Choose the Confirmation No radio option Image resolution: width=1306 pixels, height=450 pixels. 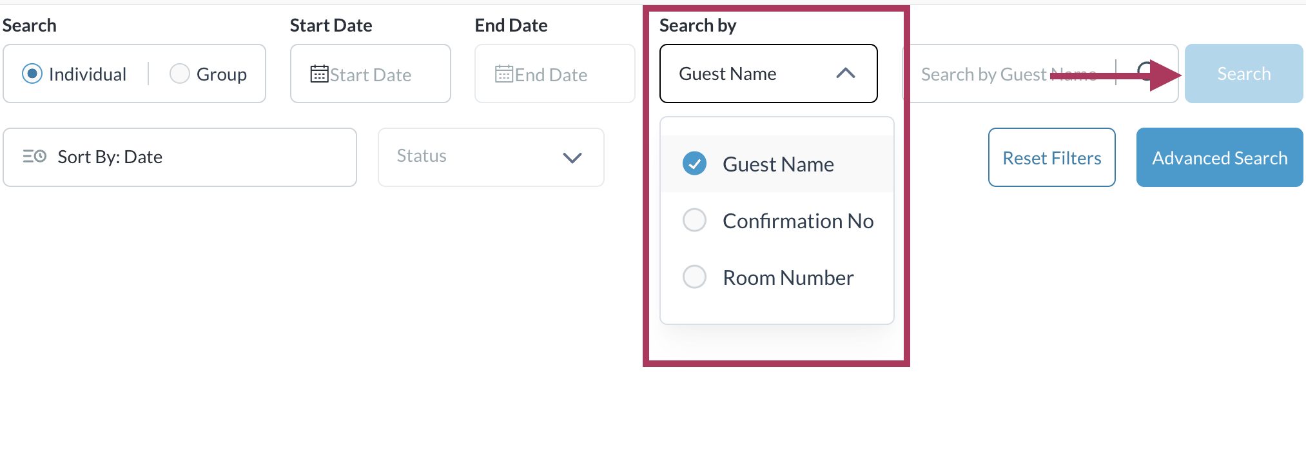click(x=694, y=220)
